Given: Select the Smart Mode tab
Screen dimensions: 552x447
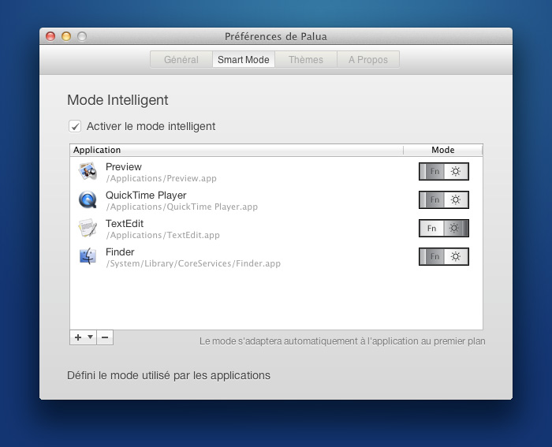Looking at the screenshot, I should [x=244, y=59].
